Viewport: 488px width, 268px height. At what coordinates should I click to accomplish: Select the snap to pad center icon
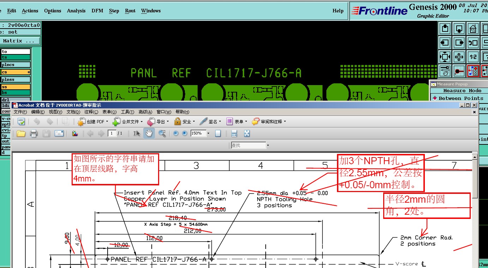click(x=459, y=71)
